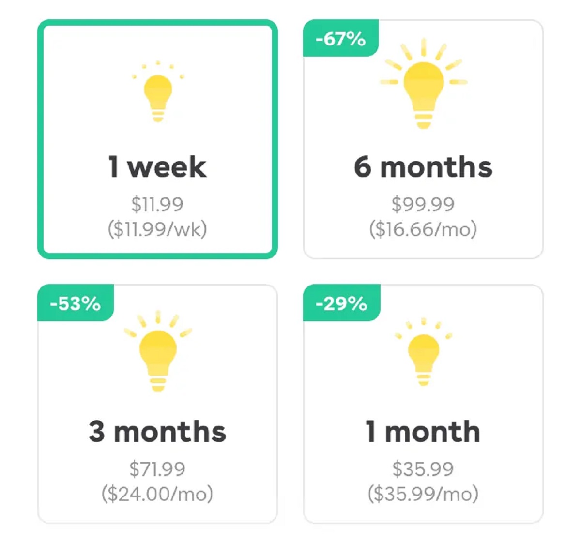Image resolution: width=581 pixels, height=541 pixels.
Task: Click the -53% discount badge
Action: (76, 303)
